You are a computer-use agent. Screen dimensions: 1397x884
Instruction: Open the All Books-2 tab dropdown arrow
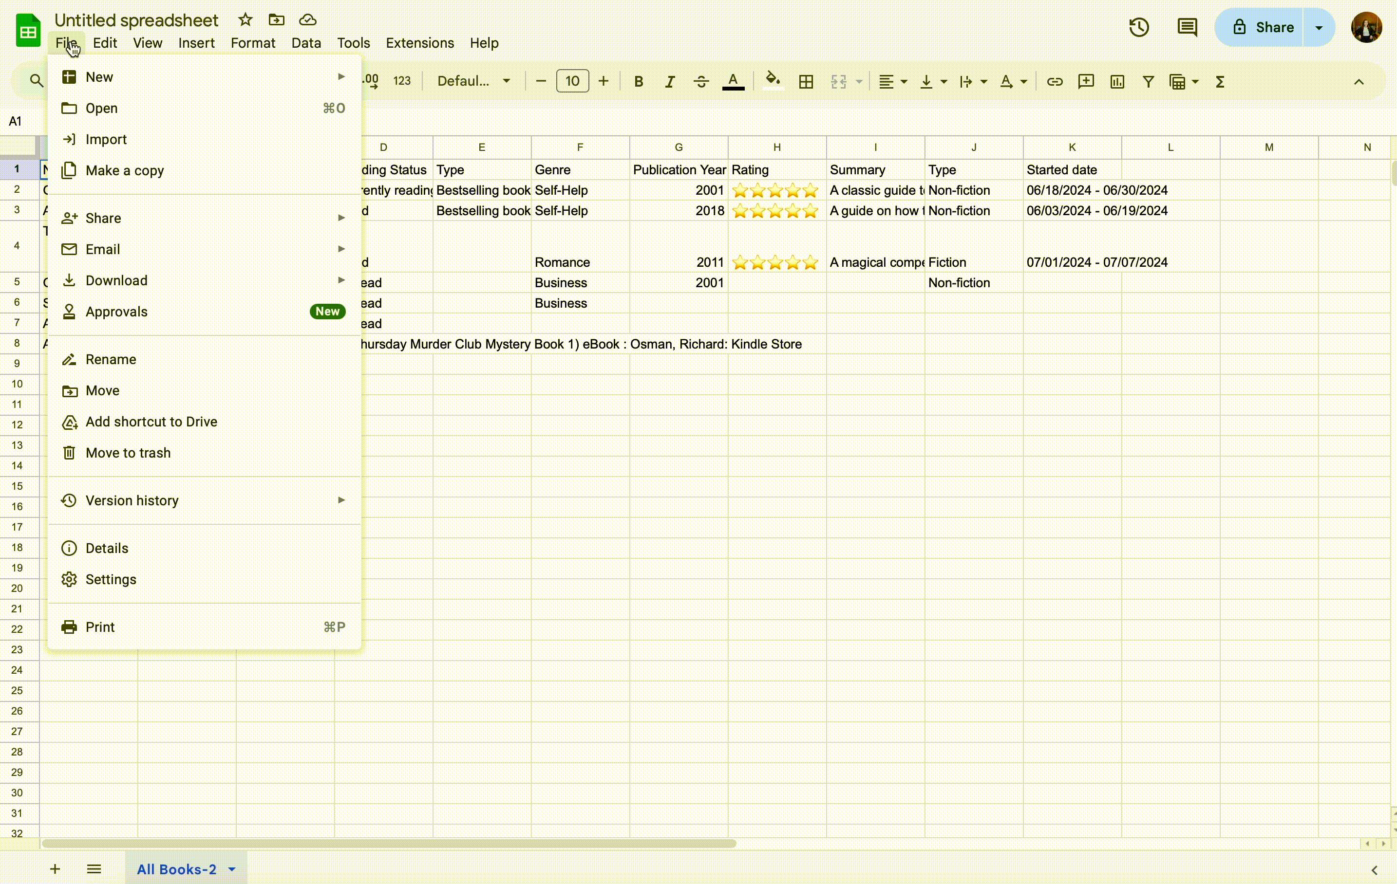coord(232,869)
